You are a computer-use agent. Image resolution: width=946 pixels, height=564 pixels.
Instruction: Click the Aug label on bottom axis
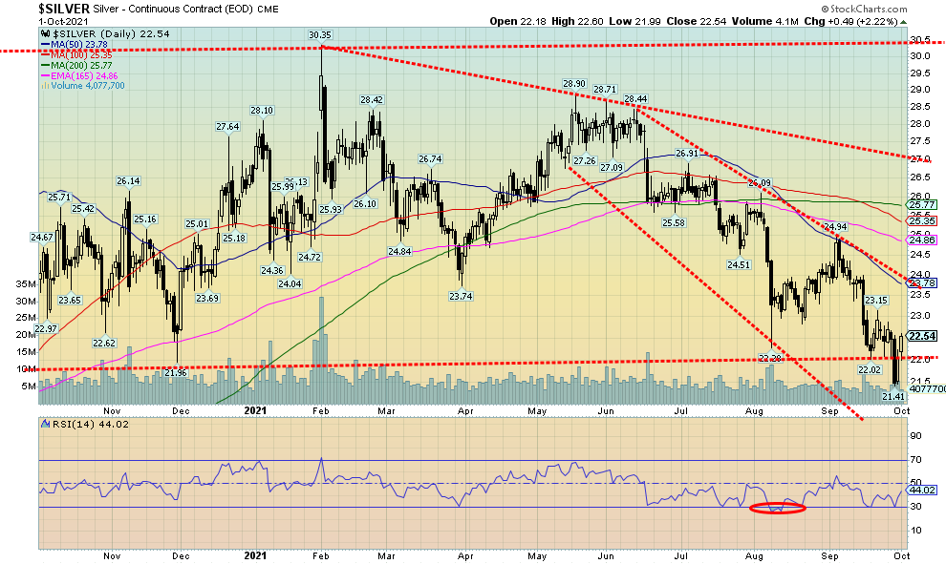[755, 555]
